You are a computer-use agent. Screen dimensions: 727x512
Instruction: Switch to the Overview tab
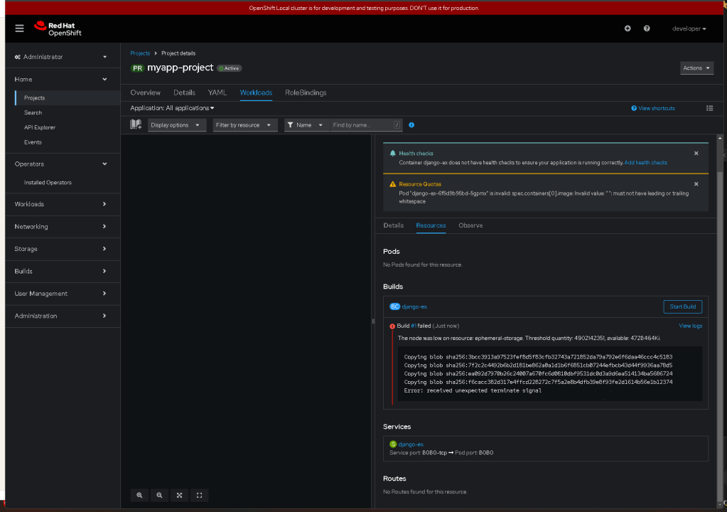pos(145,92)
